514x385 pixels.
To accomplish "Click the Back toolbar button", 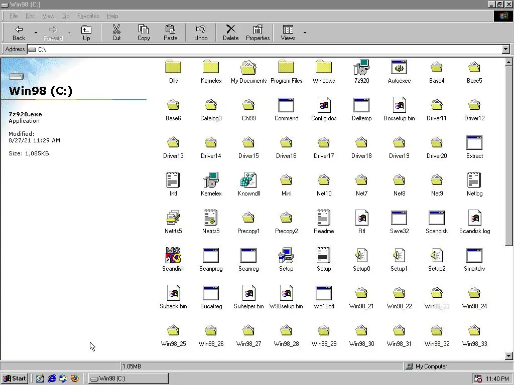I will tap(19, 33).
